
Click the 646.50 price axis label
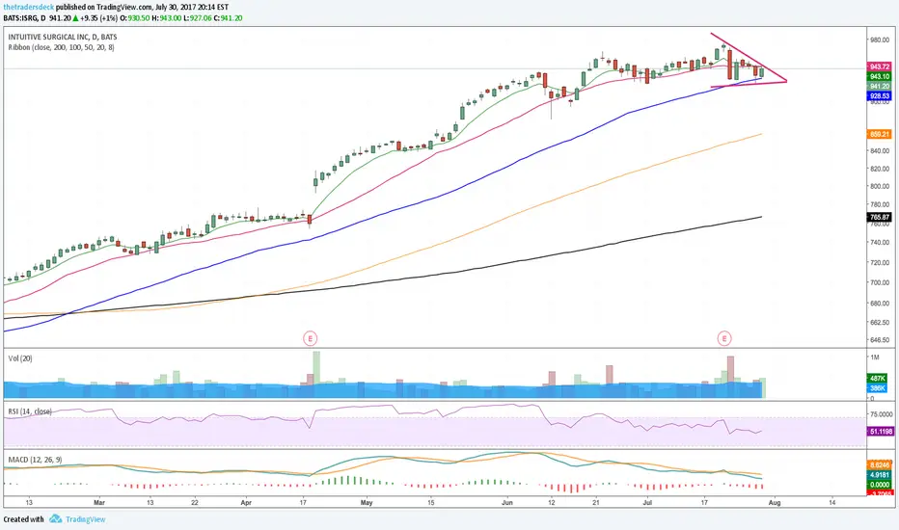pyautogui.click(x=880, y=340)
